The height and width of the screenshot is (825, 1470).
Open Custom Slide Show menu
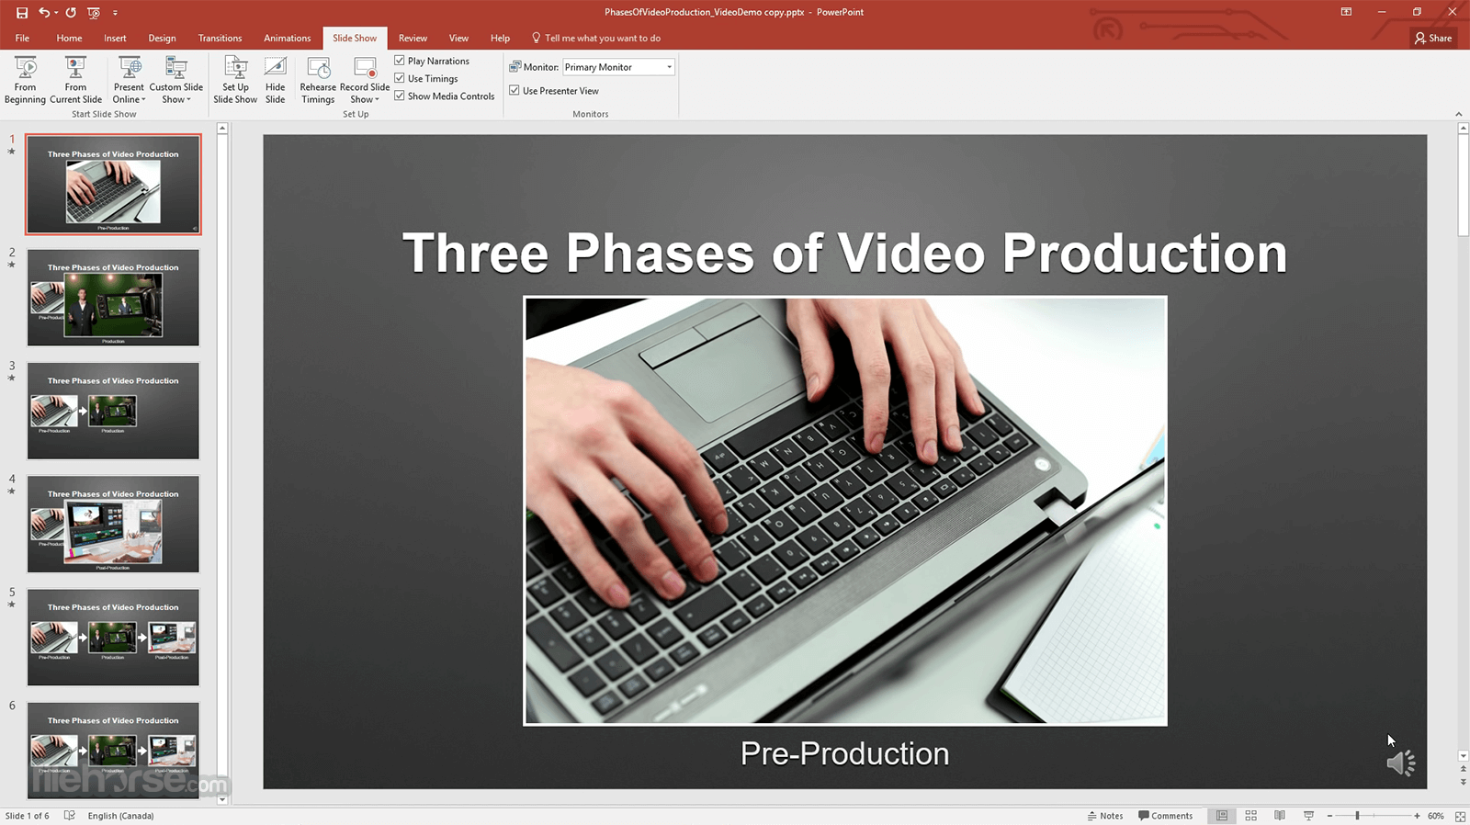pyautogui.click(x=175, y=80)
